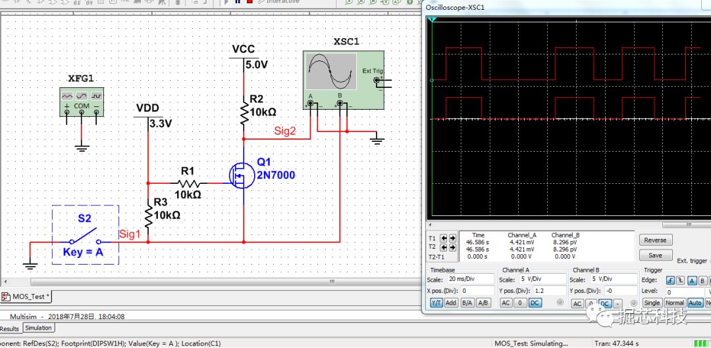This screenshot has width=711, height=348.
Task: Click the Sig2 net label
Action: pos(285,131)
